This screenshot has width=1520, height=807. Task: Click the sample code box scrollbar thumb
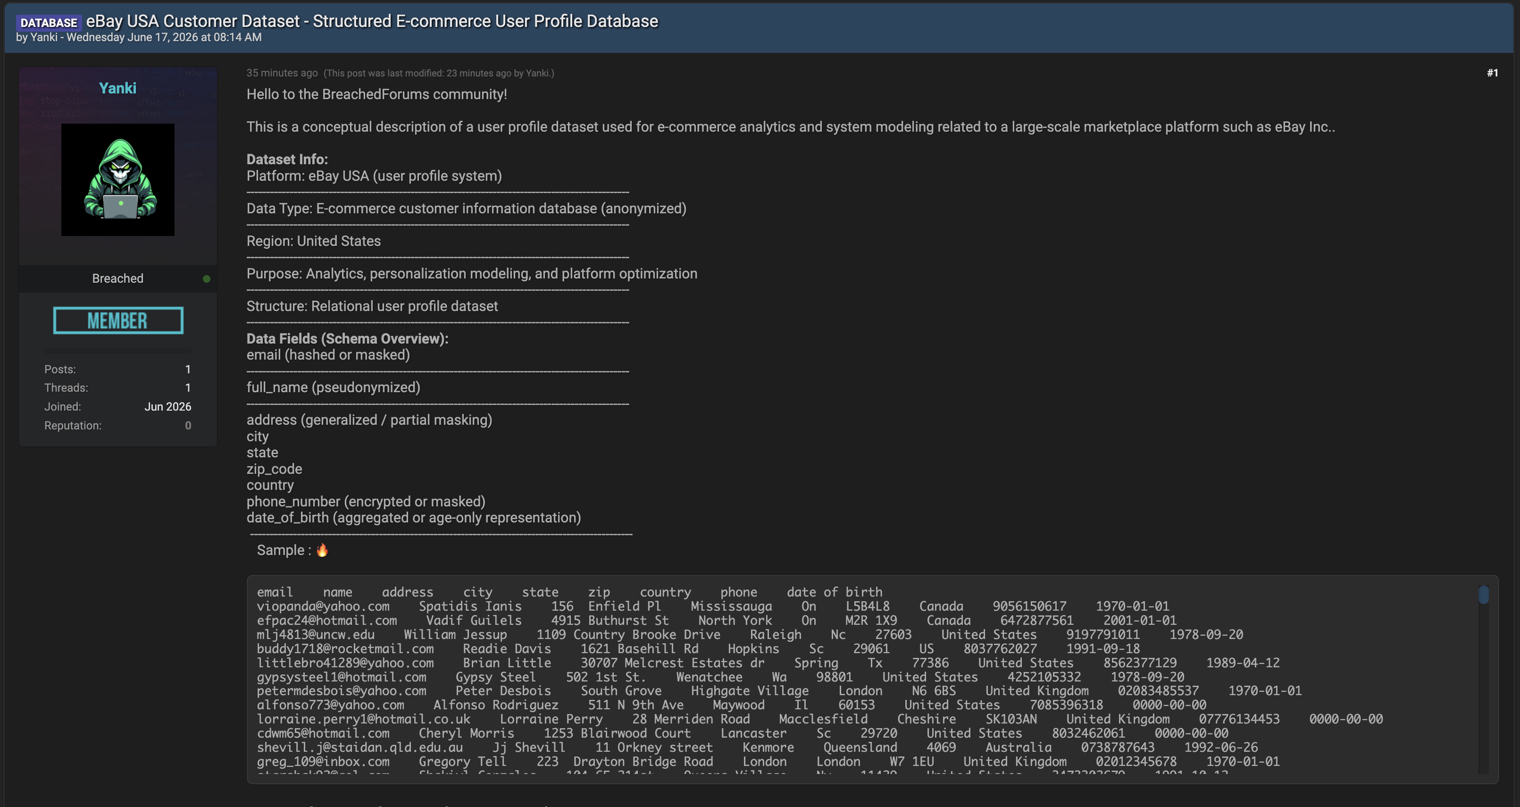pos(1483,595)
